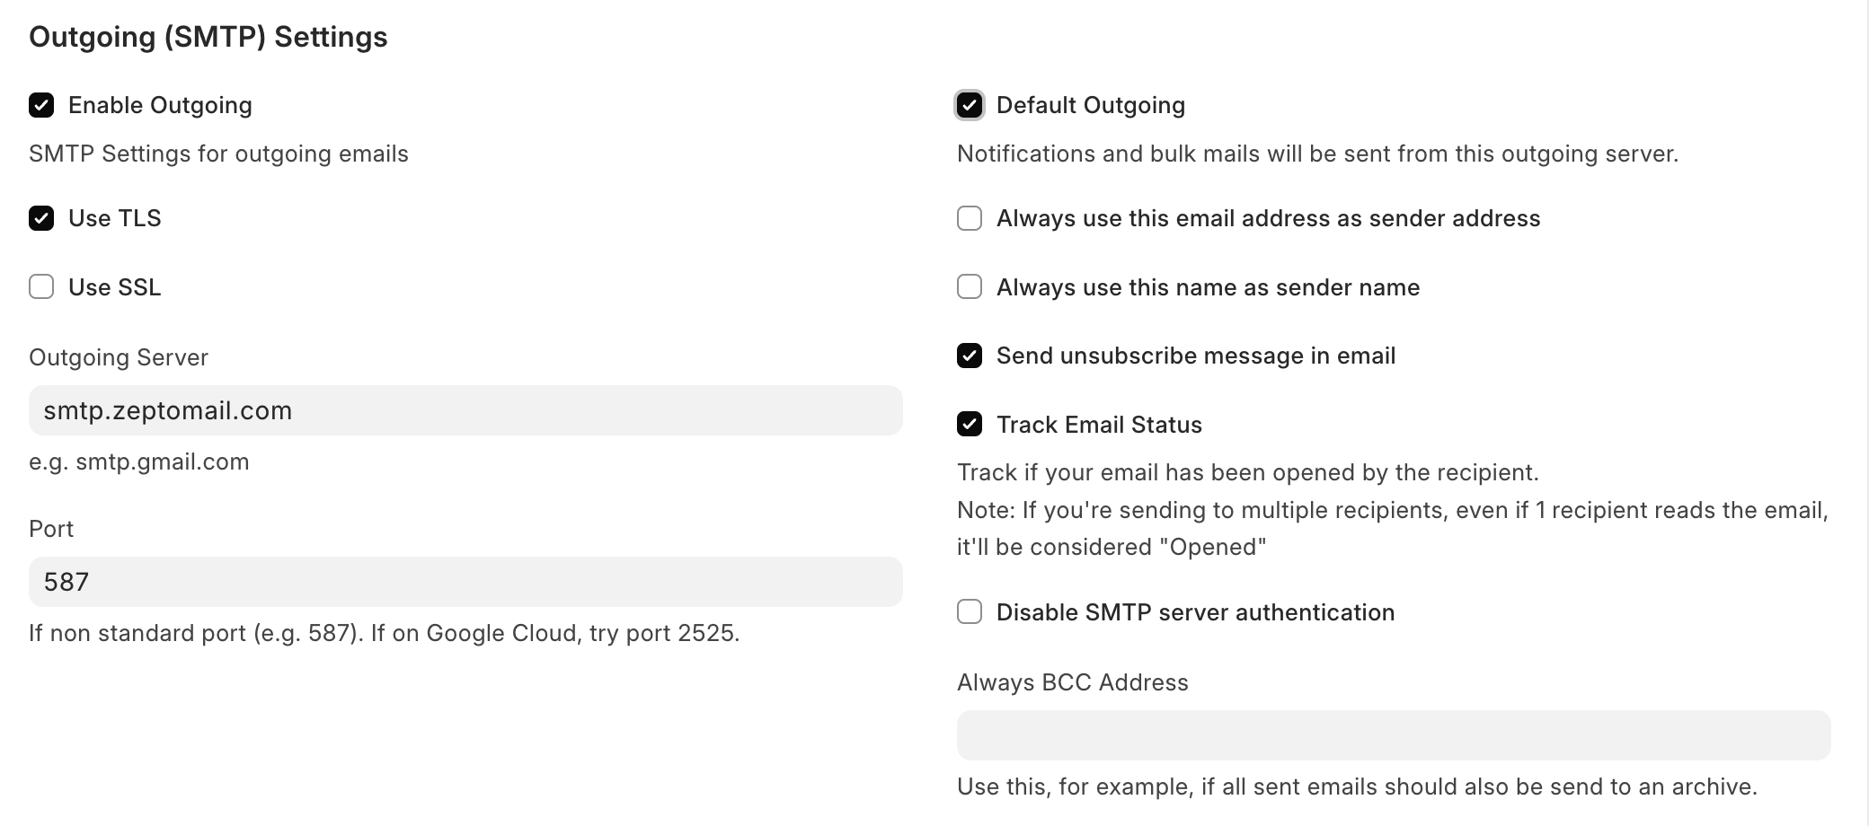This screenshot has width=1869, height=826.
Task: Uncheck the Enable Outgoing checkbox
Action: pos(41,106)
